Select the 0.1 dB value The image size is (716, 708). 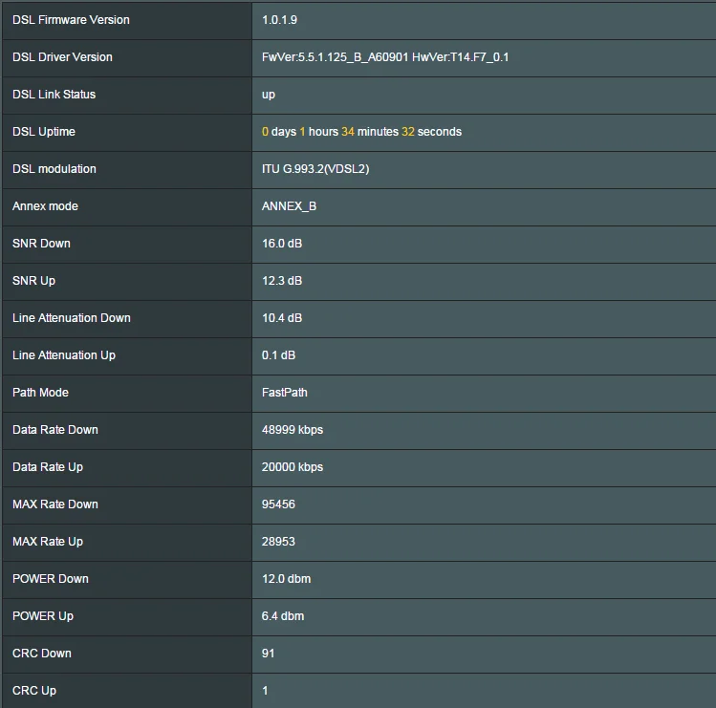[278, 355]
